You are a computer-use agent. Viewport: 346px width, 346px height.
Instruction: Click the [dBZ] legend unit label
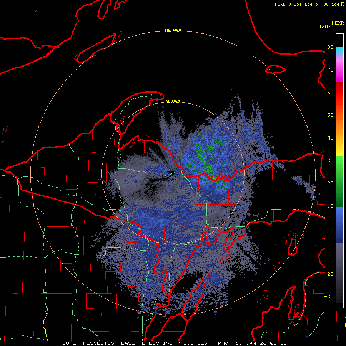(x=326, y=27)
